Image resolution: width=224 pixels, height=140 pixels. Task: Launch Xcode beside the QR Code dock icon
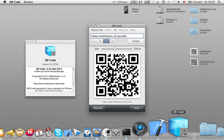click(158, 127)
